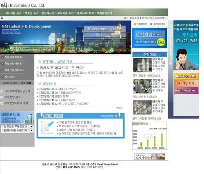204x174 pixels.
Task: Click the phone consultant illustration
Action: tap(186, 59)
